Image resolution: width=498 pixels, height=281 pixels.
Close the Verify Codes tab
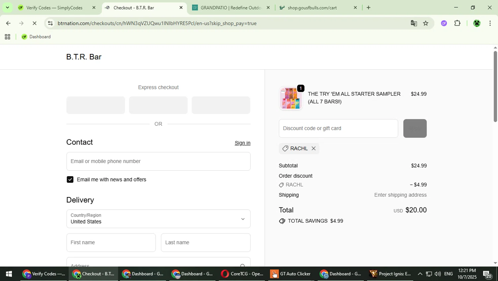tap(94, 8)
